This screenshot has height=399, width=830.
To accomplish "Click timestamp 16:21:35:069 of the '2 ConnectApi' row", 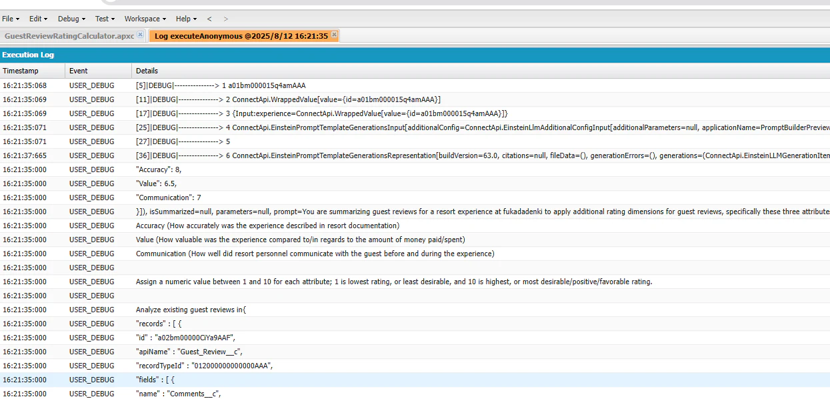I will [x=25, y=99].
